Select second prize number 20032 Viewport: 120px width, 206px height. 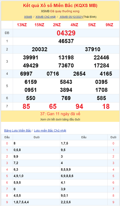click(x=39, y=49)
